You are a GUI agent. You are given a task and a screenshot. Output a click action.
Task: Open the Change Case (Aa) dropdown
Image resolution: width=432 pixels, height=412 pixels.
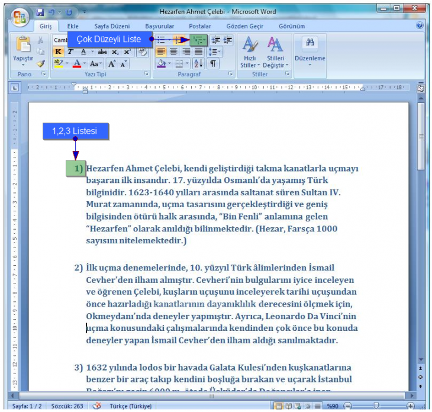[95, 64]
